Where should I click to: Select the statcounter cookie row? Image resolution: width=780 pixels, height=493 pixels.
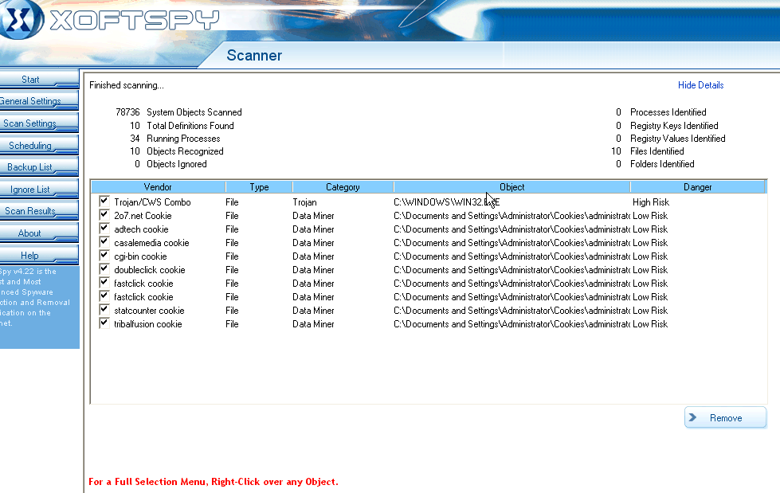pos(428,311)
